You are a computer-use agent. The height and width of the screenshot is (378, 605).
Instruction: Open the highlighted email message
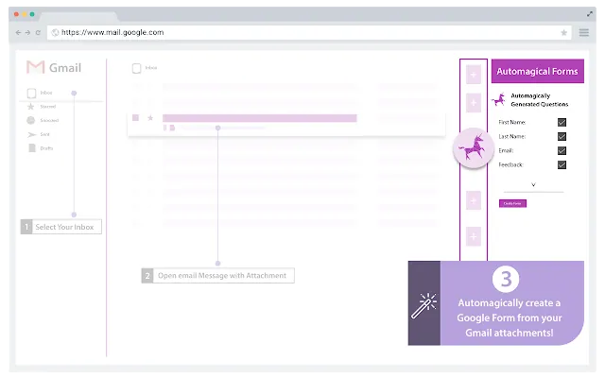pyautogui.click(x=259, y=118)
